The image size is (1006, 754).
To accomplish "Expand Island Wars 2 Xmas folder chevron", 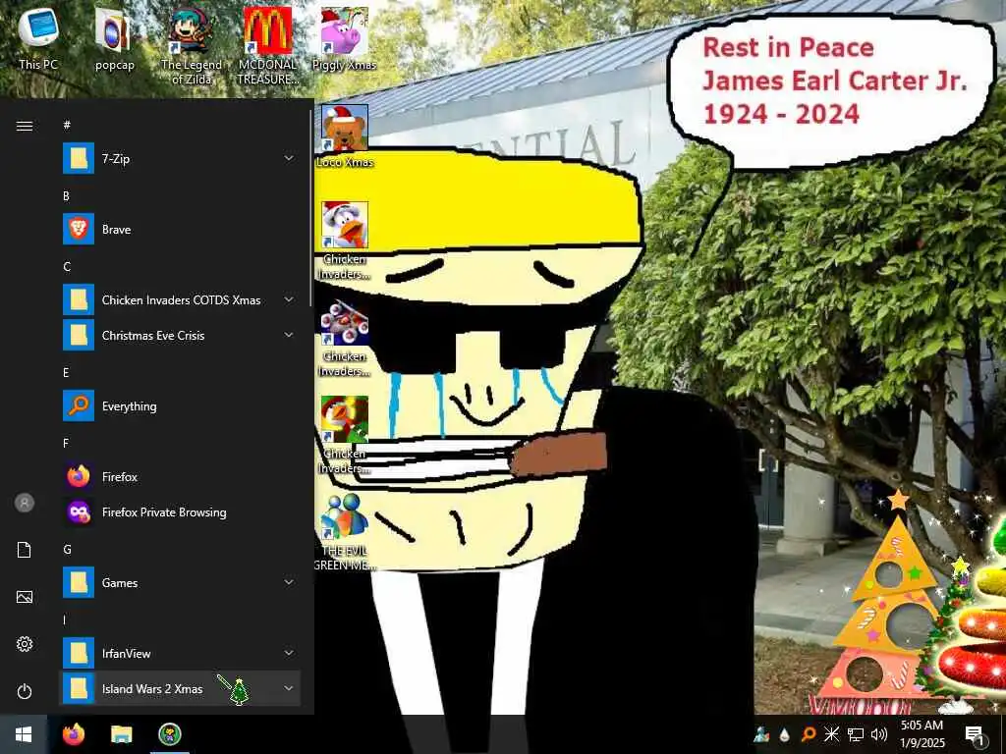I will [289, 688].
